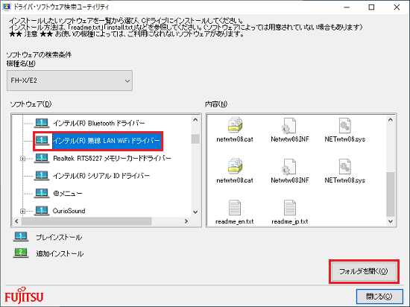
Task: Select インテル(R) 無線 LAN WiFi ドライバー entry
Action: coord(107,141)
